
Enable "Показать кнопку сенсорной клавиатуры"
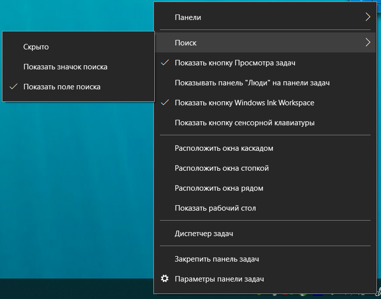coord(245,123)
